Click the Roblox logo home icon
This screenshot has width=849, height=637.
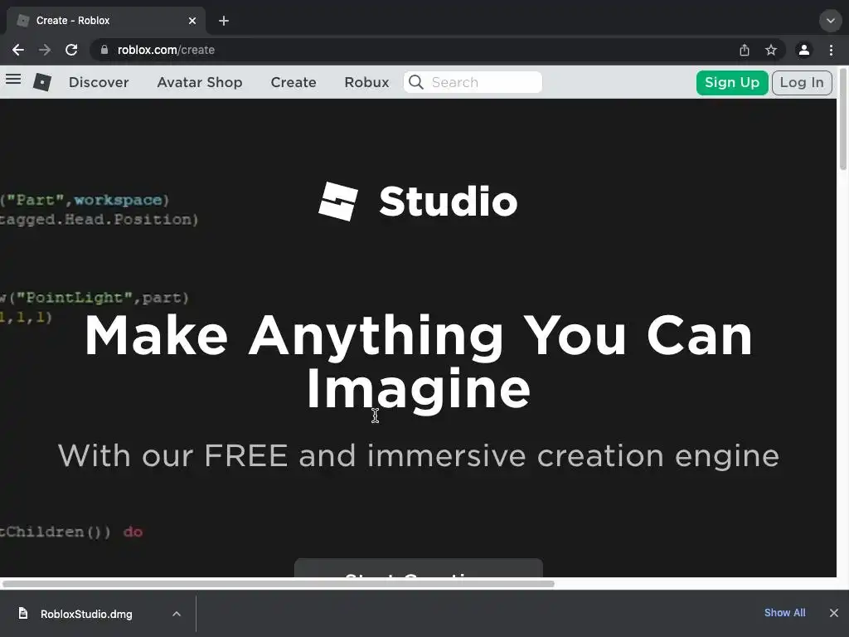click(x=42, y=82)
